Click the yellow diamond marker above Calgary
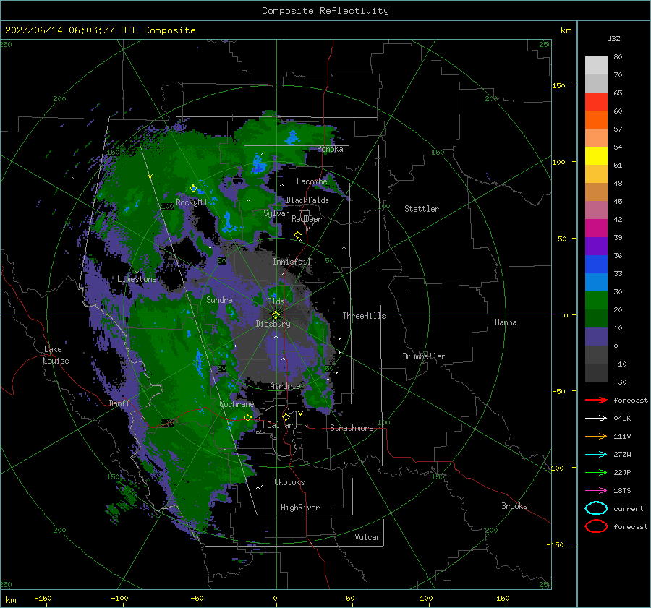Viewport: 651px width, 608px height. click(x=286, y=416)
